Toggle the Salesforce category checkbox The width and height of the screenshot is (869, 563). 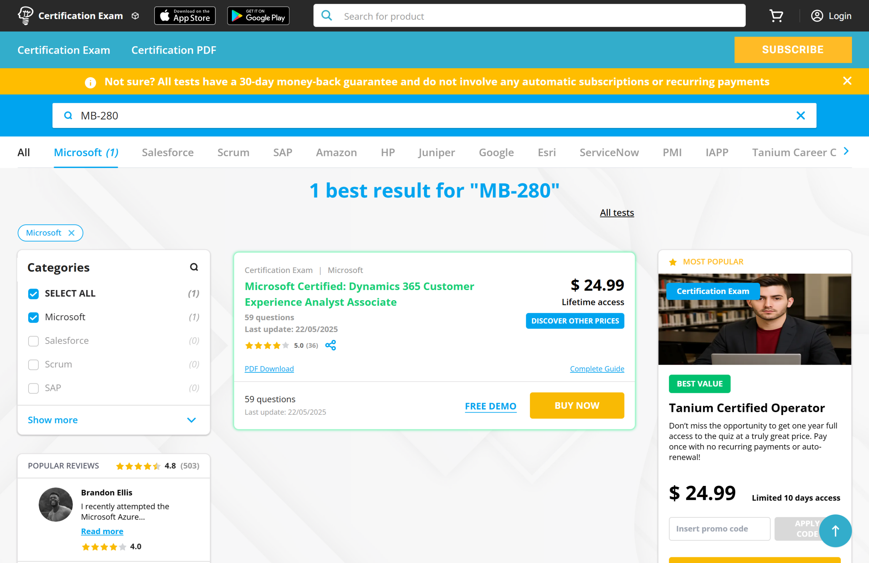tap(33, 341)
